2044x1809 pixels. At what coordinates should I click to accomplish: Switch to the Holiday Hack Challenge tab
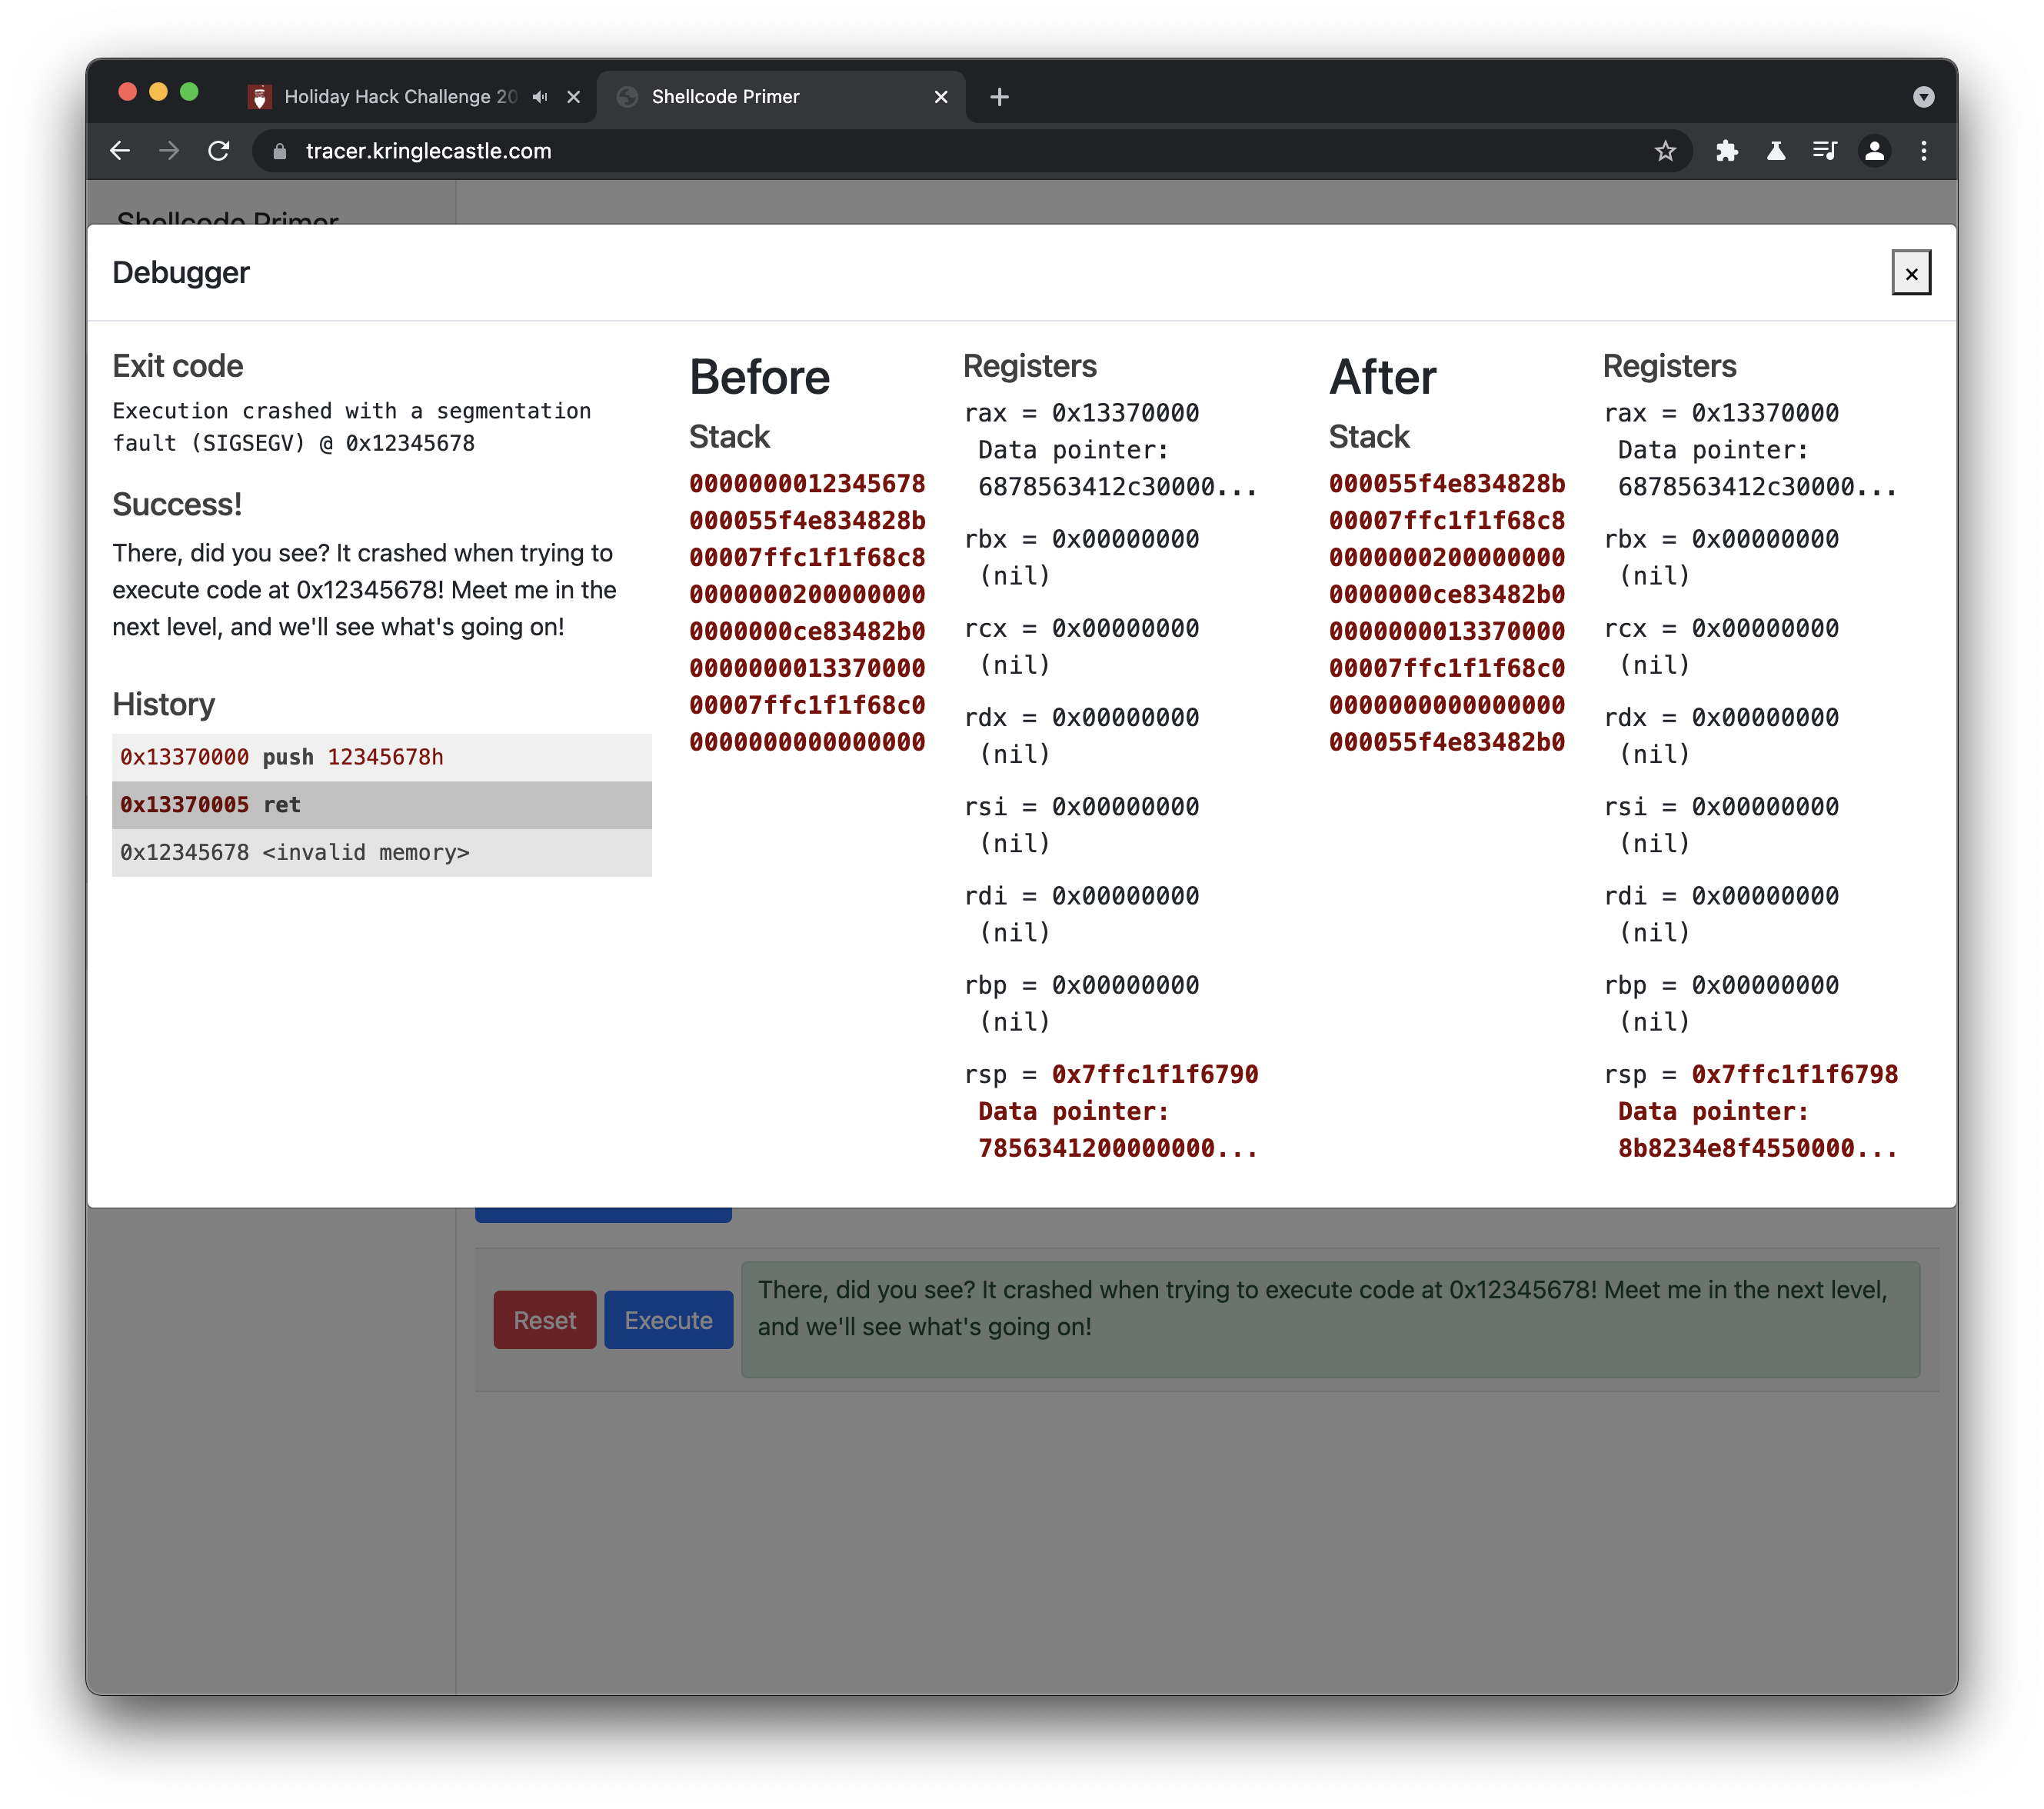coord(400,97)
